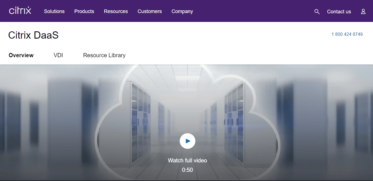Click the 1 800 424 8749 phone link

pyautogui.click(x=347, y=34)
